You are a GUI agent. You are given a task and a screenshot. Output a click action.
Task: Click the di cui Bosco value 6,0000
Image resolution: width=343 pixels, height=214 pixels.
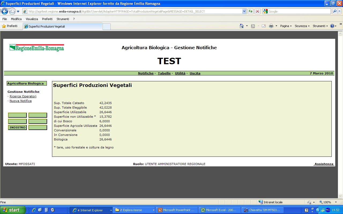[105, 121]
